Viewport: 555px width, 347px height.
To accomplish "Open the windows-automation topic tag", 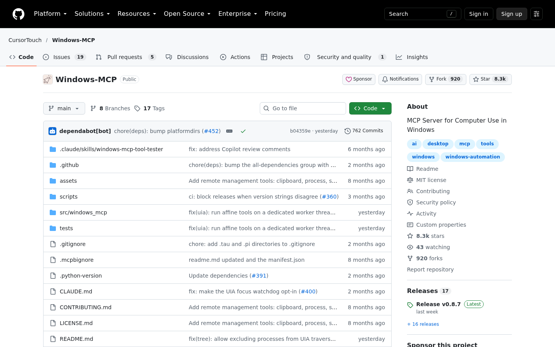I will (x=473, y=157).
